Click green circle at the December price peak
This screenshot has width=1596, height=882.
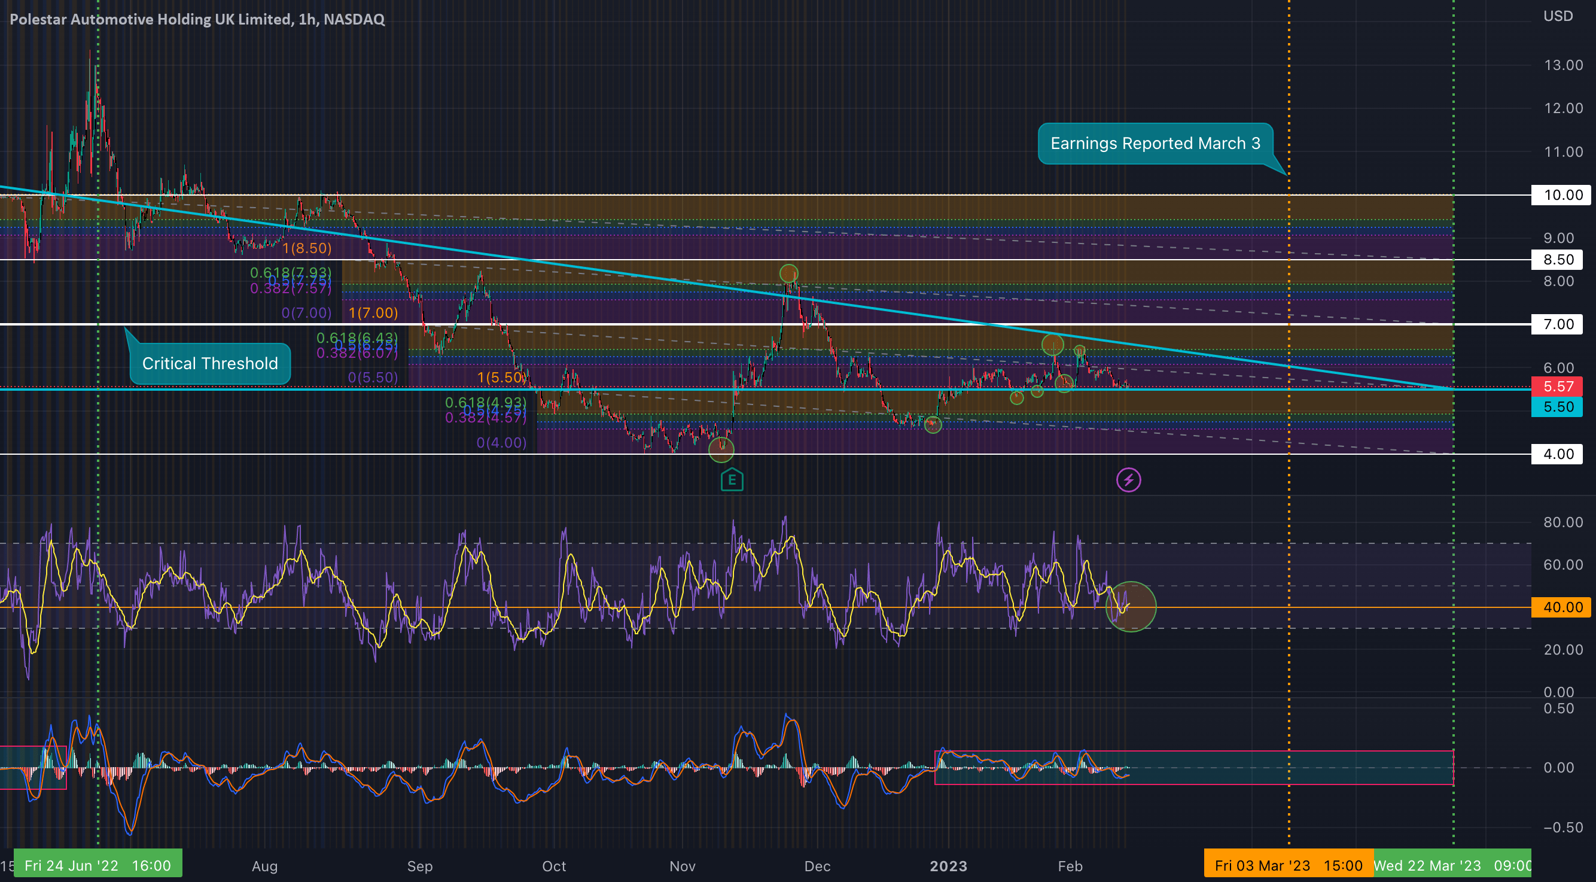click(x=788, y=273)
